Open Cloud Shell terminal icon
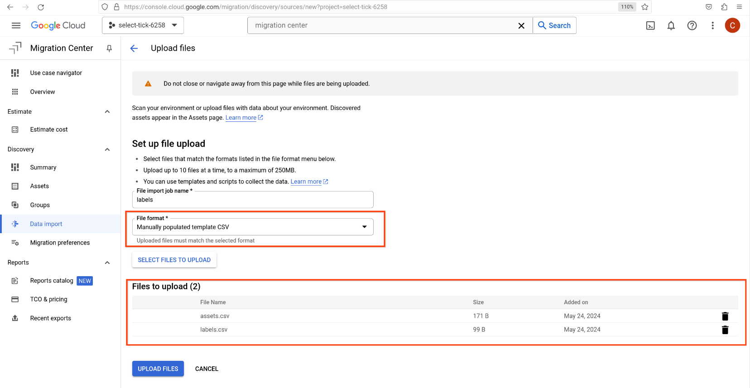Image resolution: width=750 pixels, height=388 pixels. click(650, 26)
